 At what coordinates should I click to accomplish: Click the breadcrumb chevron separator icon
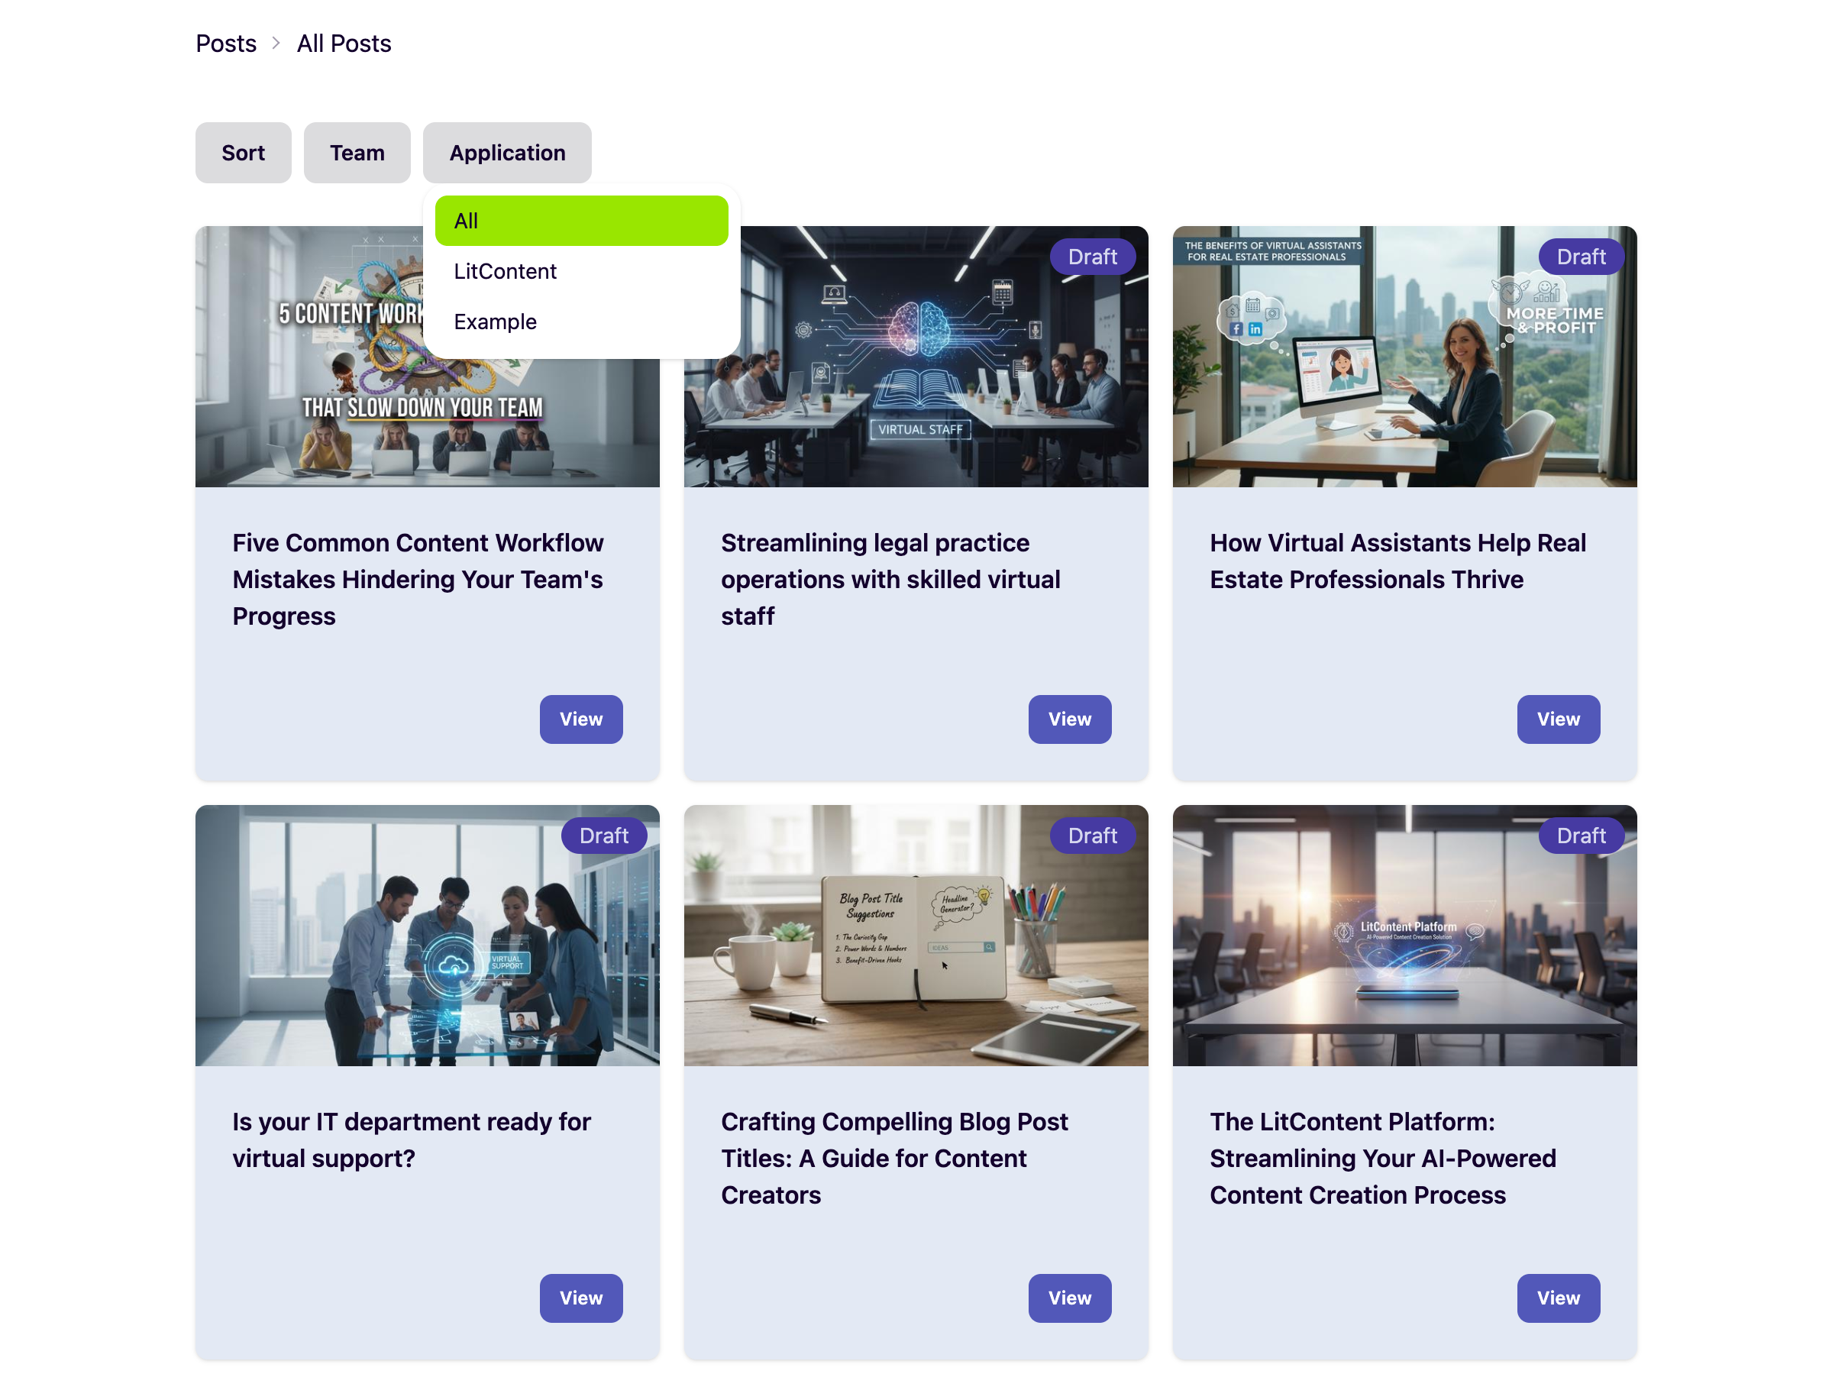tap(276, 43)
